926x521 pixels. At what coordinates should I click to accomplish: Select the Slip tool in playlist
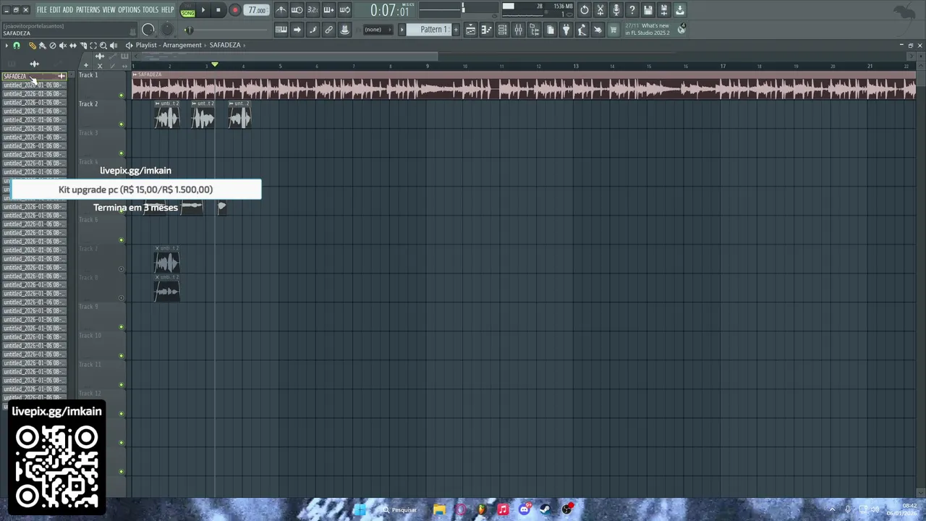72,45
